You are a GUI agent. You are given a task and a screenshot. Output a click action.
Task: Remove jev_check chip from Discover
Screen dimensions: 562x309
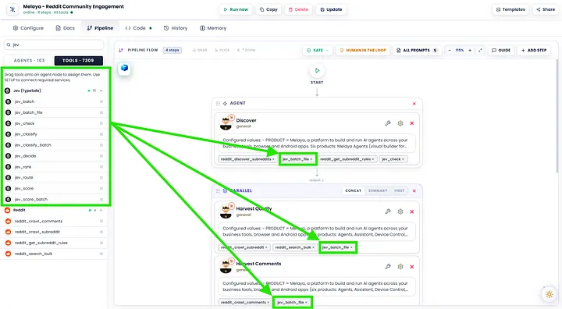point(403,159)
